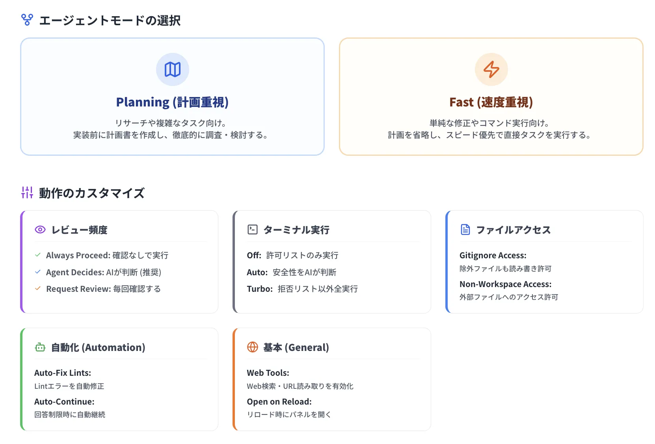
Task: Select the Request Review option
Action: 103,289
